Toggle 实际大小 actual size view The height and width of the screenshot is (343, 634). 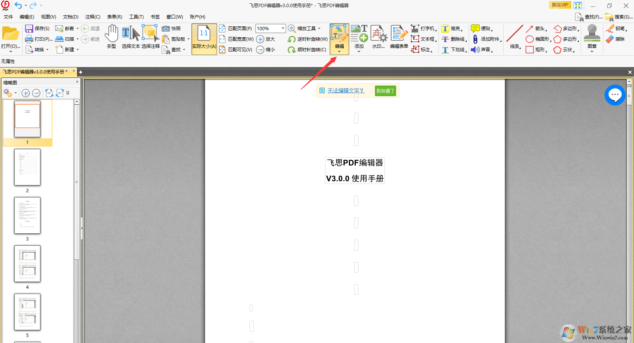coord(204,38)
